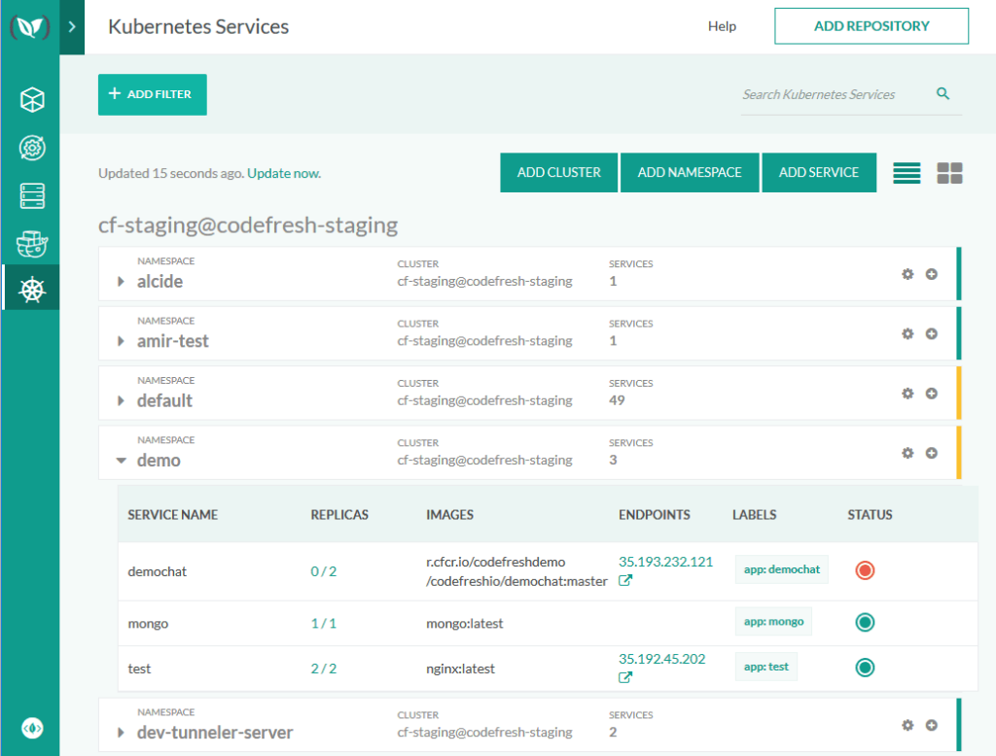The height and width of the screenshot is (756, 996).
Task: Click the demochat red status indicator
Action: [865, 570]
